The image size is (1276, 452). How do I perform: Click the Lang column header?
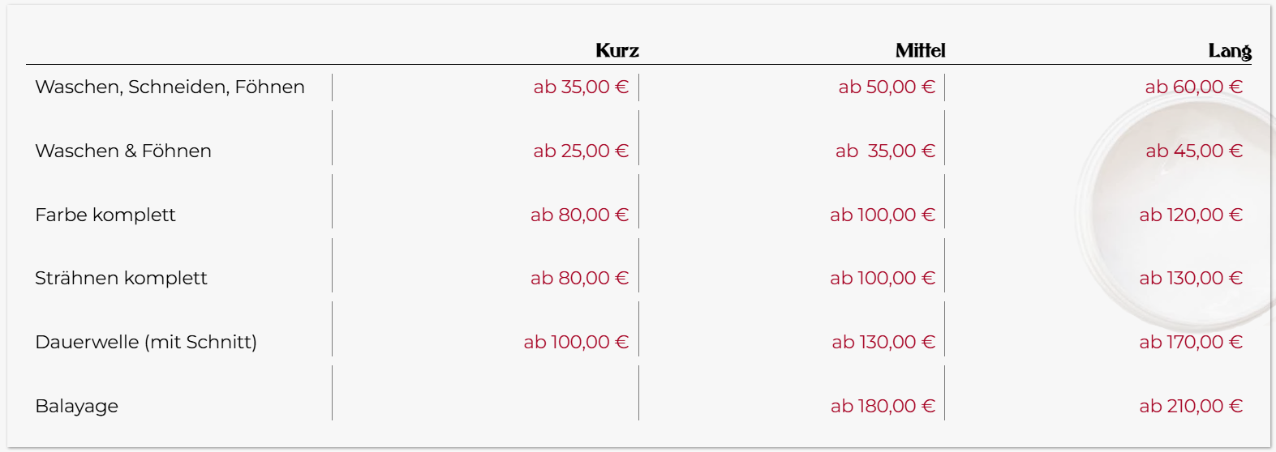1229,51
